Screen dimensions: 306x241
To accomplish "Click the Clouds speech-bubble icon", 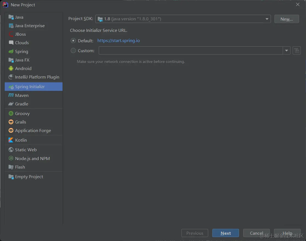I will click(x=11, y=43).
